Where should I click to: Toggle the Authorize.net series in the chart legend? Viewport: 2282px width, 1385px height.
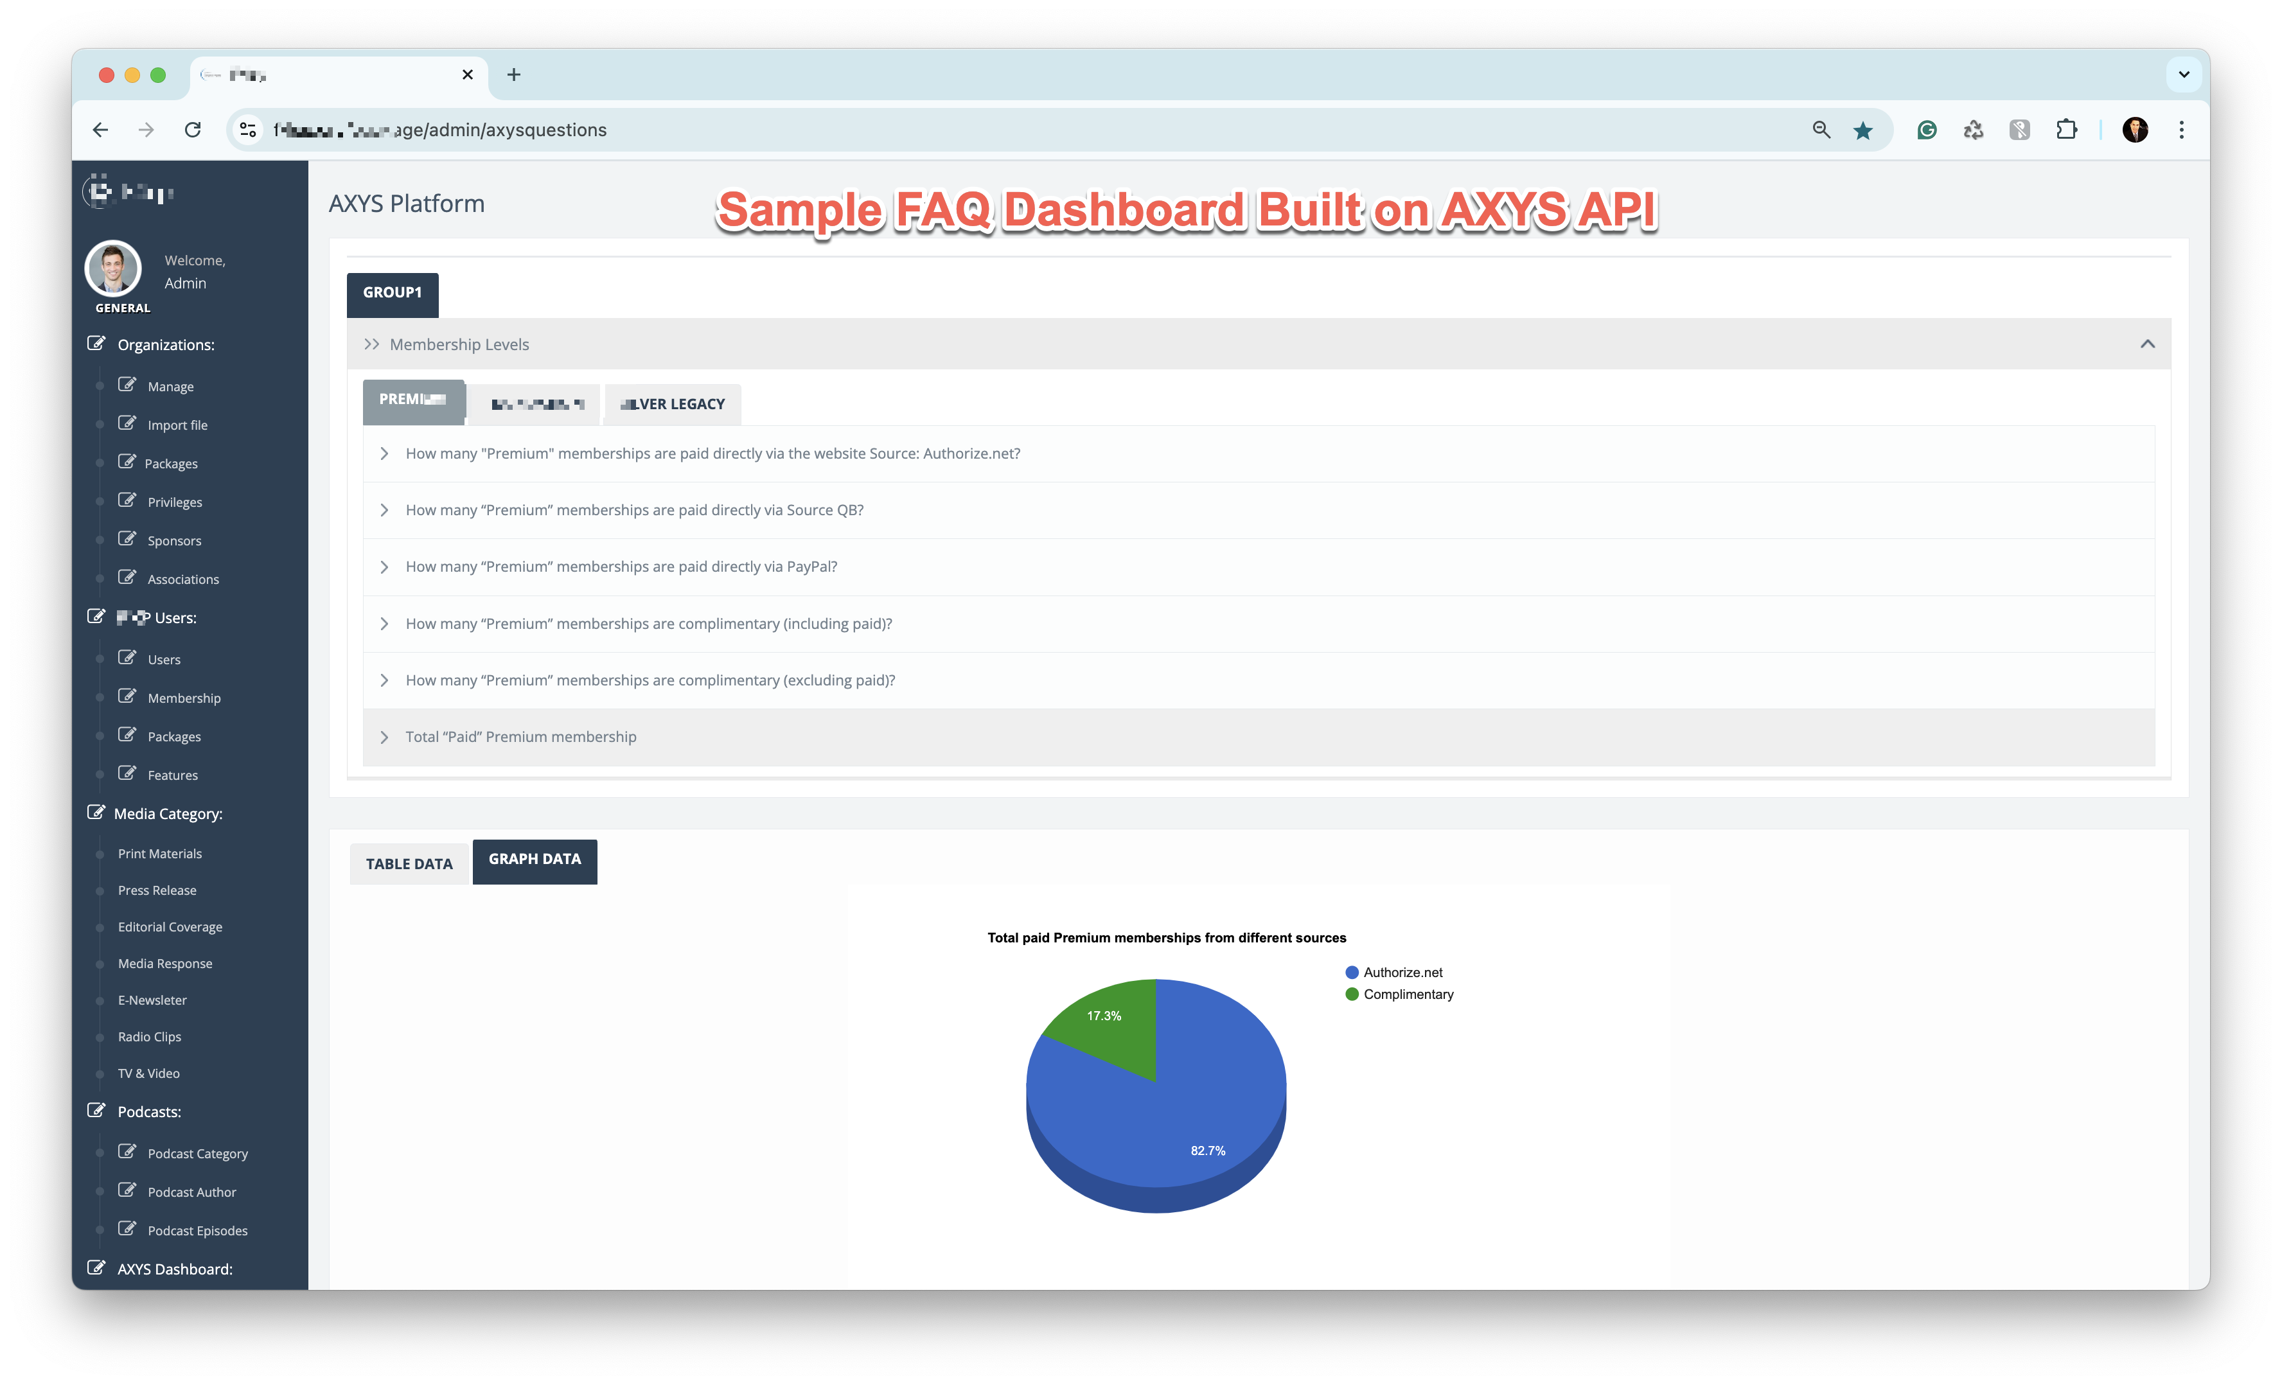1403,972
